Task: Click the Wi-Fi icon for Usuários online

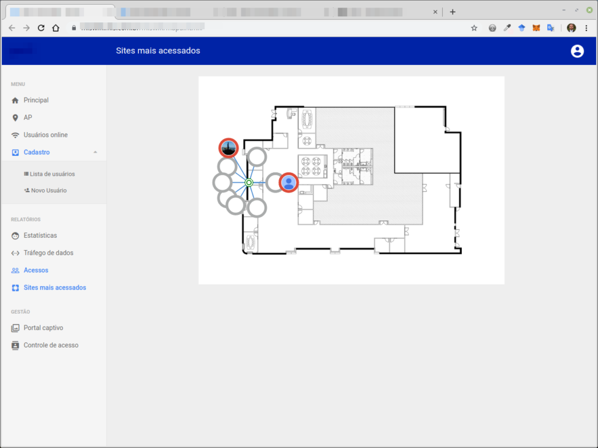Action: tap(15, 135)
